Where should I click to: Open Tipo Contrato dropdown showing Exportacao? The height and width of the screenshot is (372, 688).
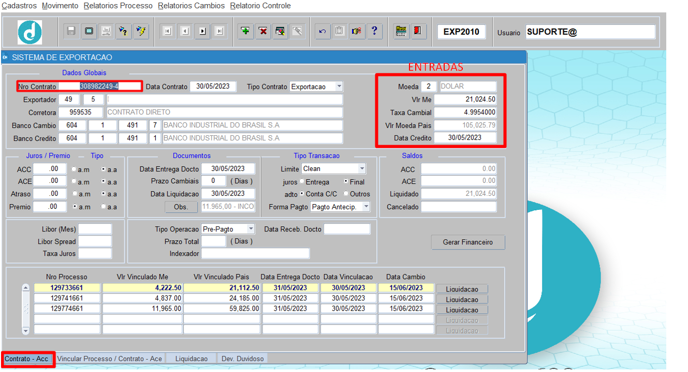click(339, 86)
